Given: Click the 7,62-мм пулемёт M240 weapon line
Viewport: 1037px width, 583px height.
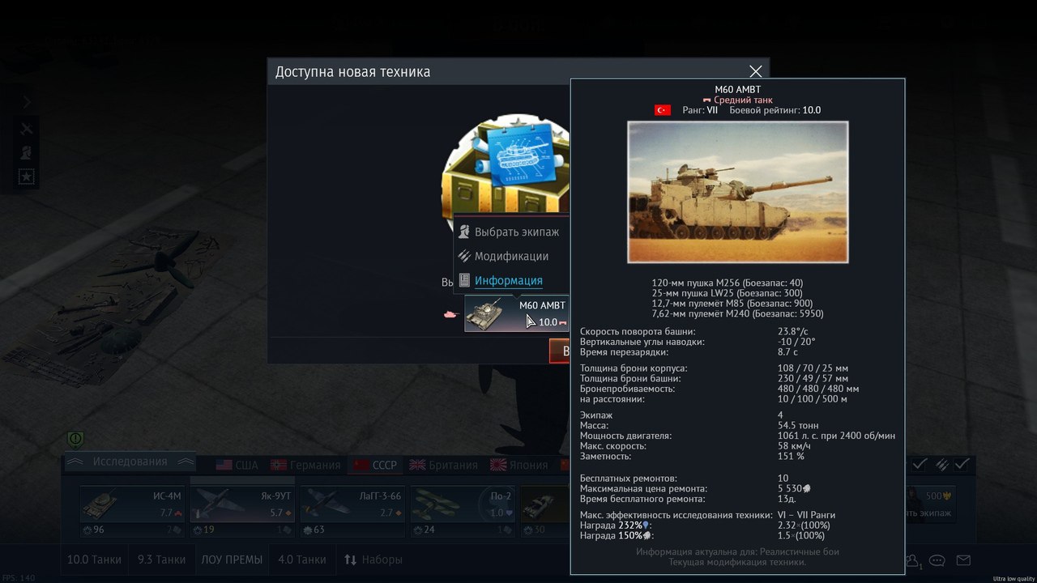Looking at the screenshot, I should 737,313.
